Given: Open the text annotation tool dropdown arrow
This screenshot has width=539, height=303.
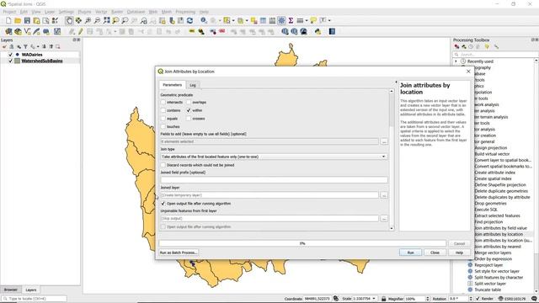Looking at the screenshot, I should pyautogui.click(x=329, y=20).
